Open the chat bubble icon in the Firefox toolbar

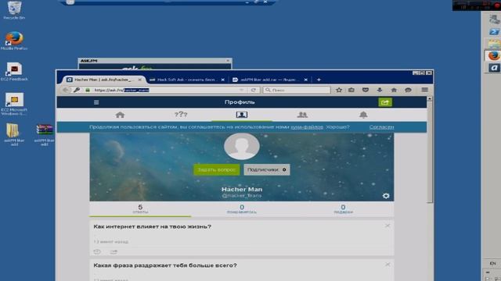pos(408,91)
